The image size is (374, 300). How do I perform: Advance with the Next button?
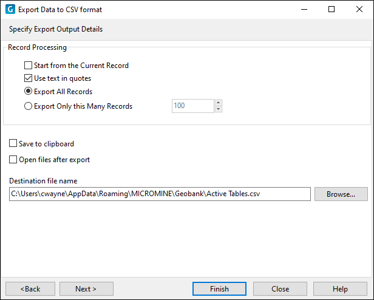click(86, 289)
